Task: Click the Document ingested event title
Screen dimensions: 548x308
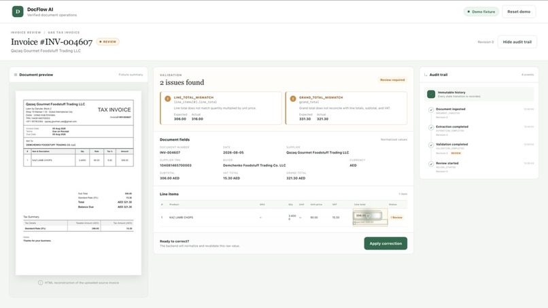Action: point(451,109)
